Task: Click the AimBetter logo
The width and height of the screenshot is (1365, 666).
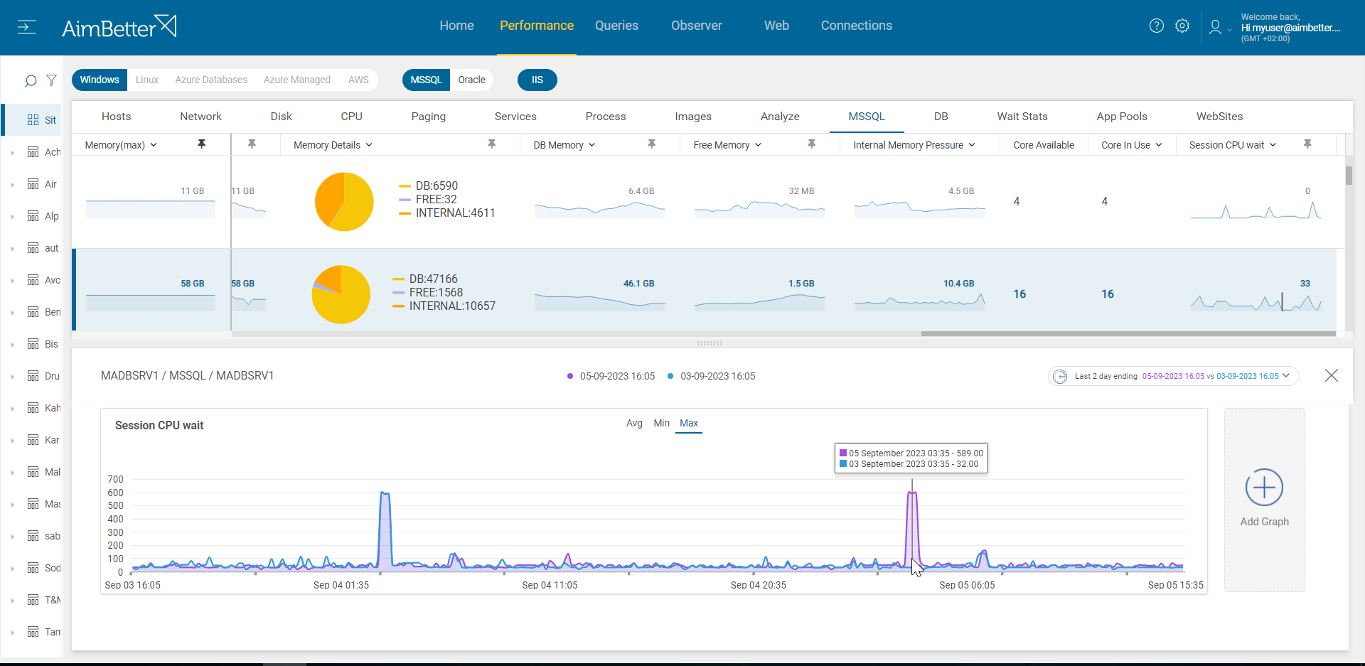Action: 119,27
